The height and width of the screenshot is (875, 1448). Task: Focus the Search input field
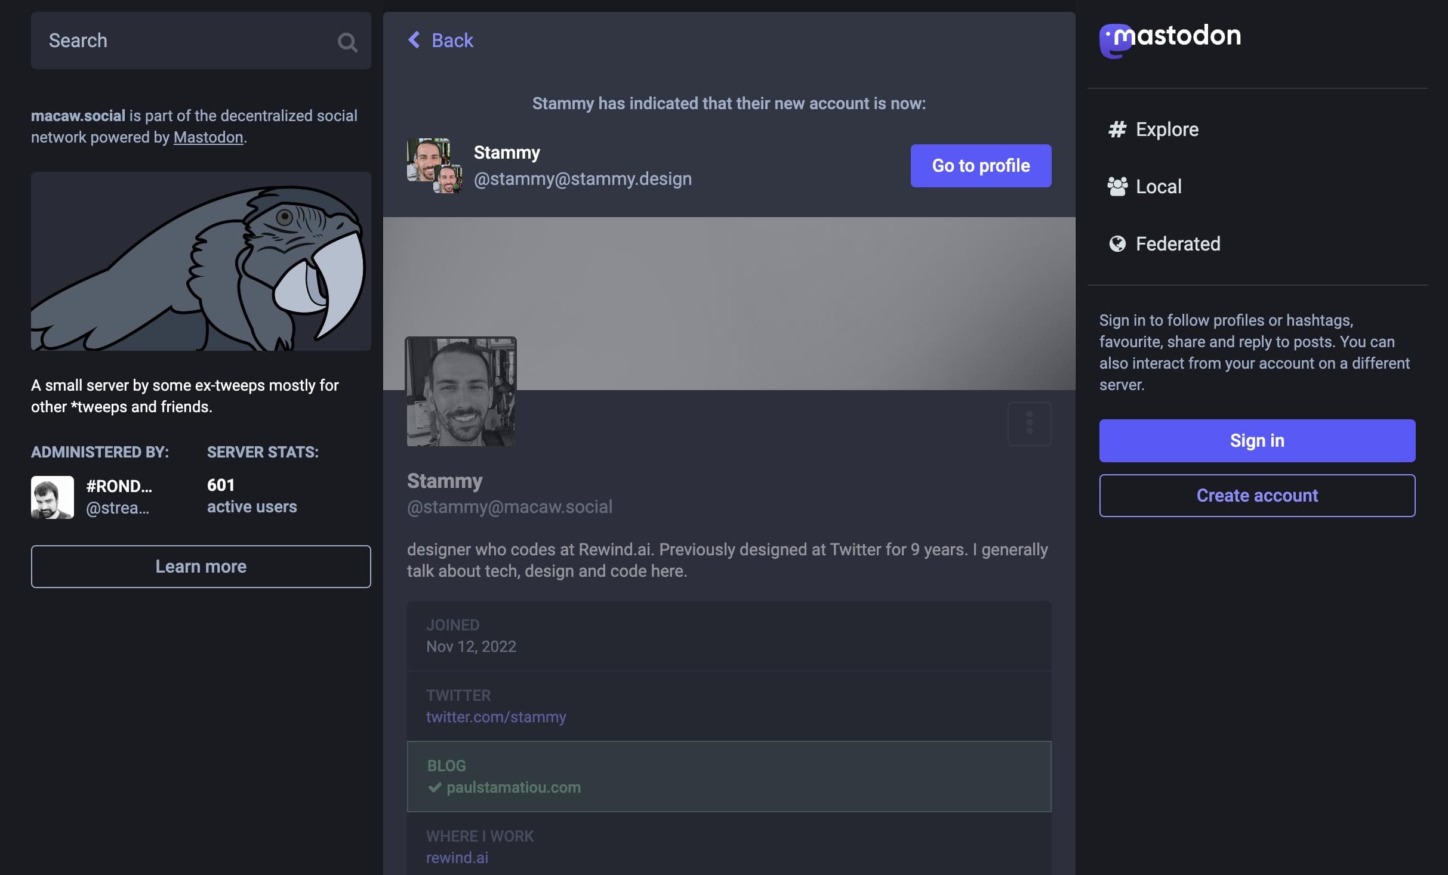coord(201,41)
